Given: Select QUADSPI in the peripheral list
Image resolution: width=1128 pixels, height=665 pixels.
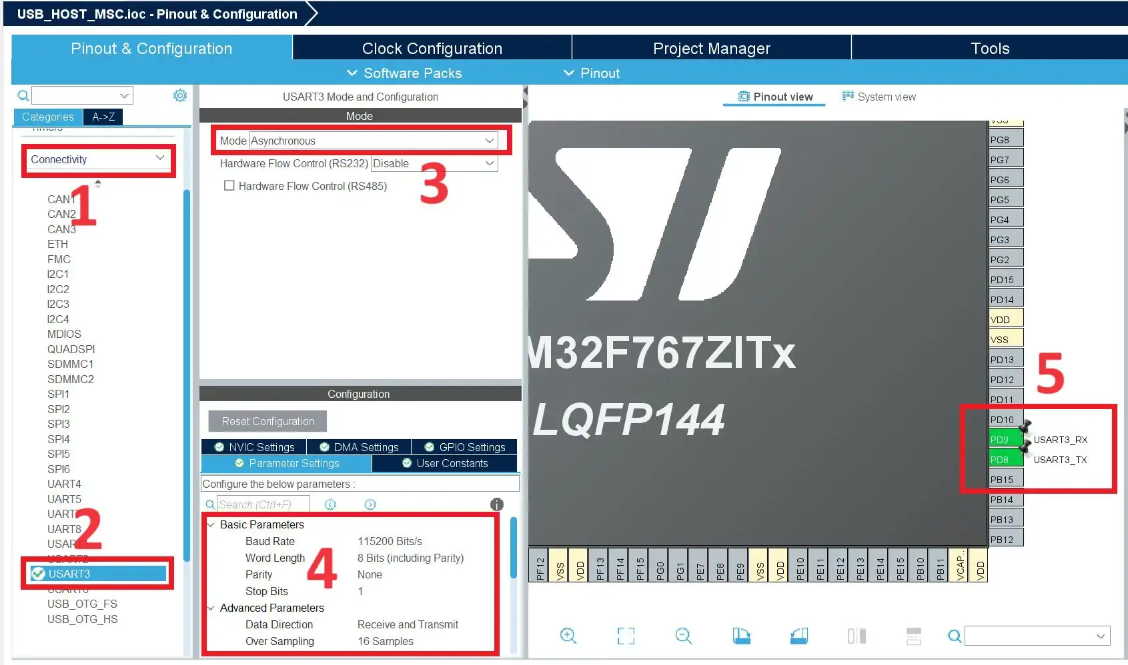Looking at the screenshot, I should (71, 349).
